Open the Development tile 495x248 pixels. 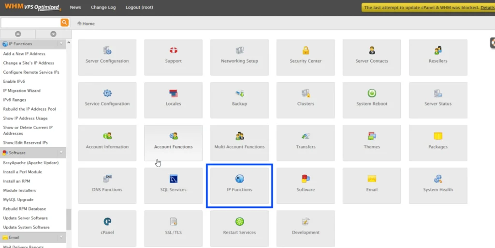pos(306,229)
